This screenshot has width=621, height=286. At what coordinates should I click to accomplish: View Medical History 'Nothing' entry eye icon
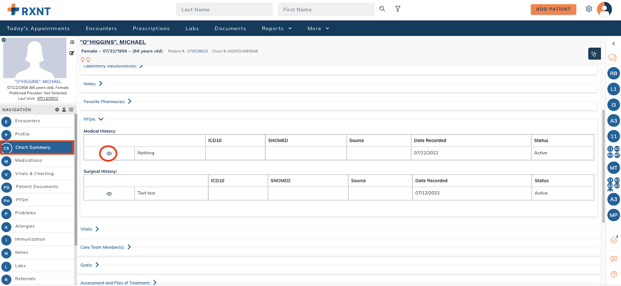click(109, 154)
